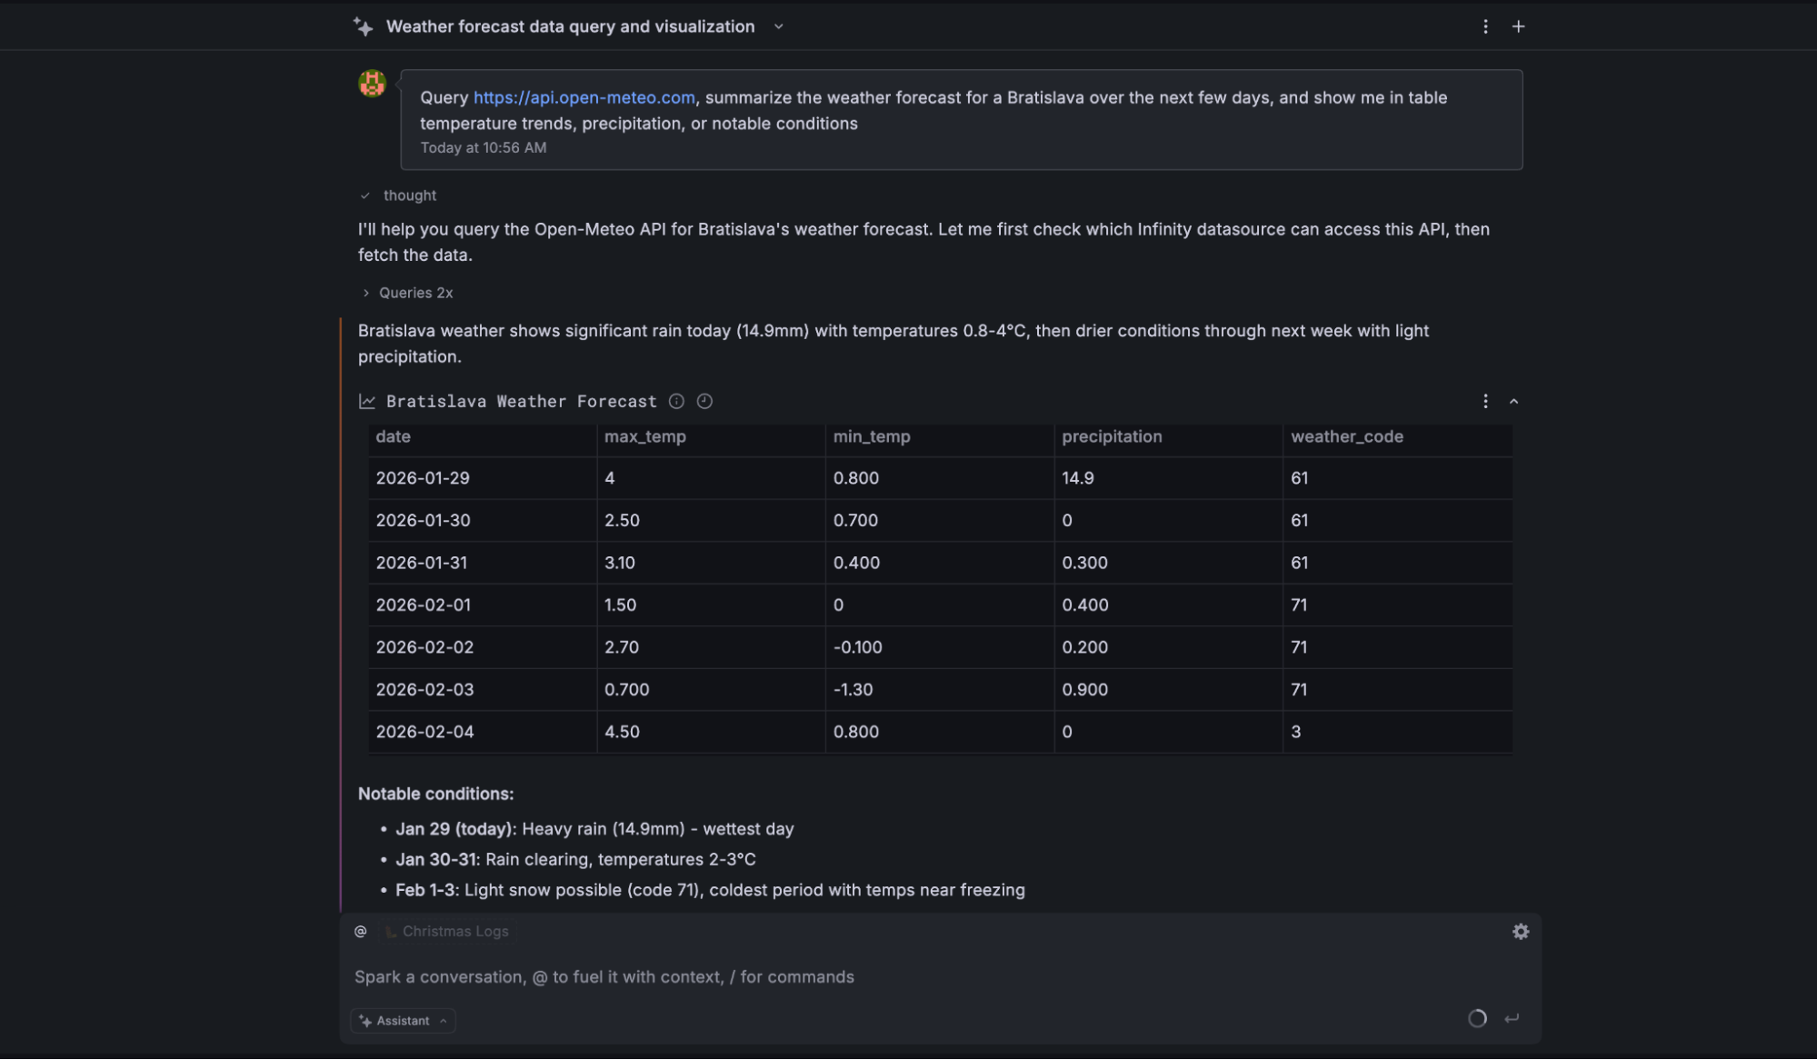Viewport: 1817px width, 1060px height.
Task: Open the conversation options kebab menu
Action: [1485, 27]
